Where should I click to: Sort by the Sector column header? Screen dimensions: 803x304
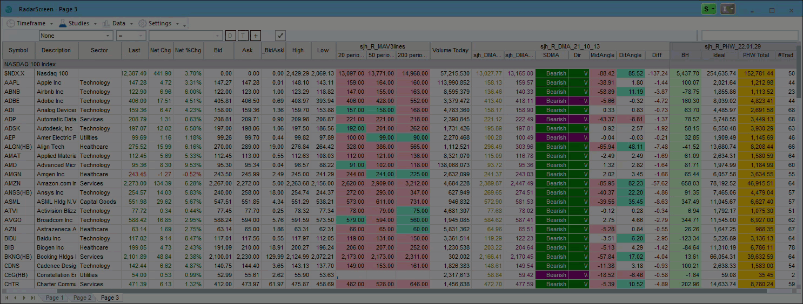coord(99,50)
